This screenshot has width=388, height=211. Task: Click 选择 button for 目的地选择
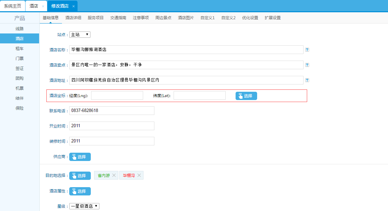click(x=80, y=176)
